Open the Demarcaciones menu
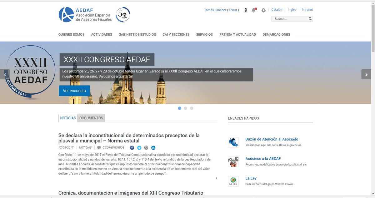 click(x=276, y=35)
